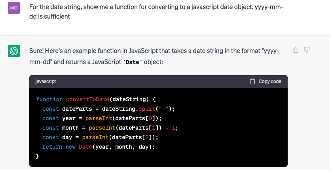The width and height of the screenshot is (330, 170).
Task: Click the clipboard icon in code header
Action: (x=252, y=81)
